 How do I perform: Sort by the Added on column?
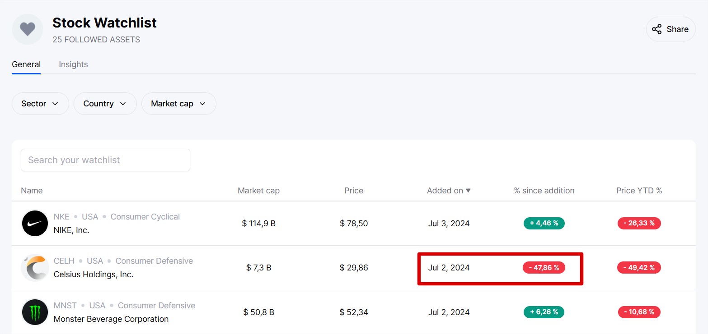click(449, 191)
